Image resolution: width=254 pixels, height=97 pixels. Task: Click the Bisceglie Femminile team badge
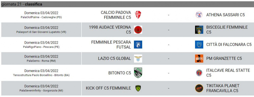point(199,30)
